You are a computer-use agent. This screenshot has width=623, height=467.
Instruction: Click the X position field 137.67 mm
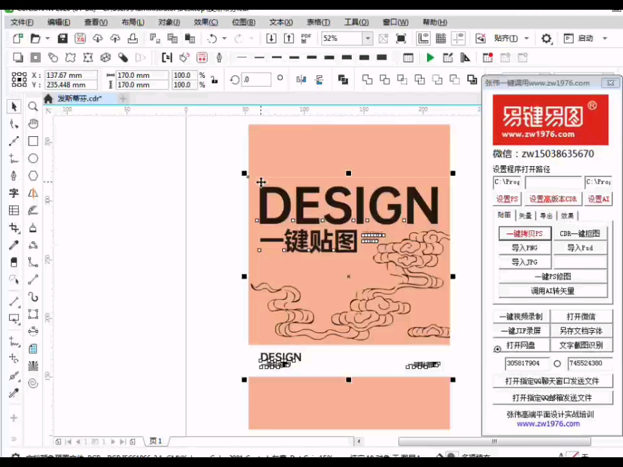[70, 75]
